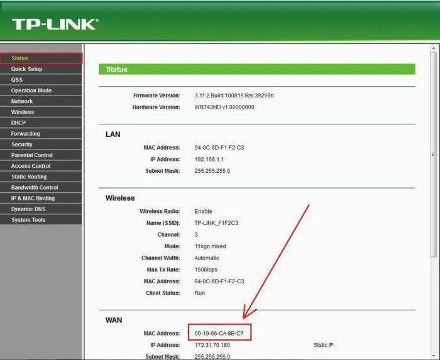Screen dimensions: 440x360
Task: Open Quick Setup in sidebar
Action: coord(41,69)
